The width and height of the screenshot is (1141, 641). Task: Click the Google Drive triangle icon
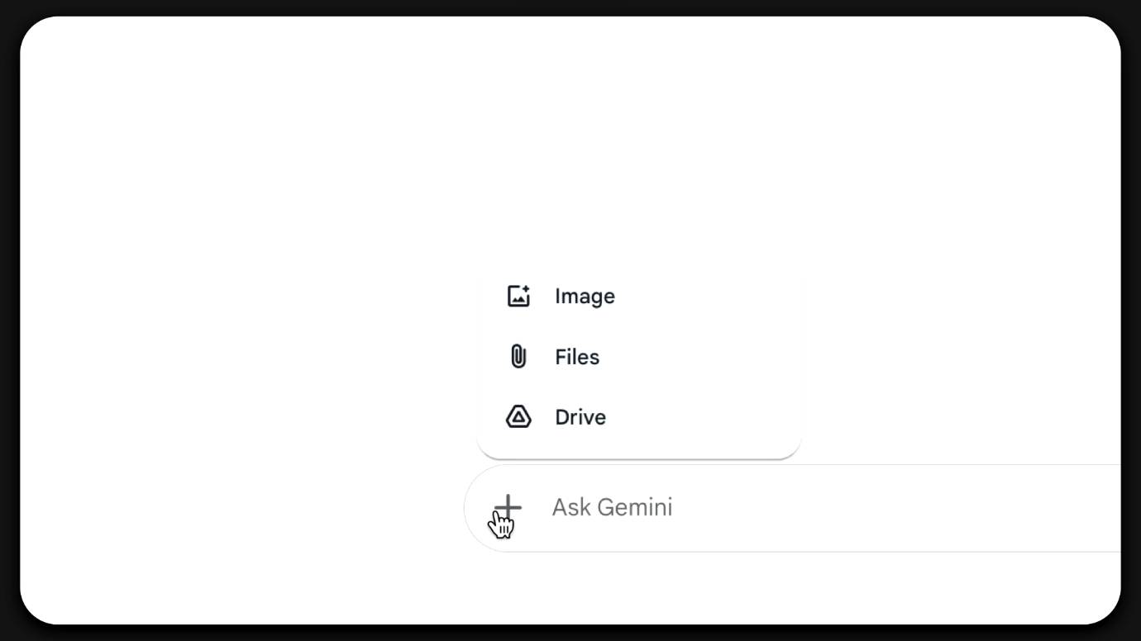coord(518,416)
